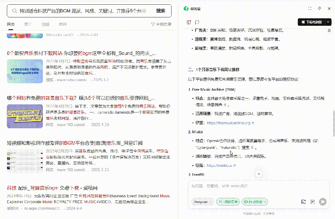
Task: Open the outline menu icon in the answer
Action: pos(329,30)
